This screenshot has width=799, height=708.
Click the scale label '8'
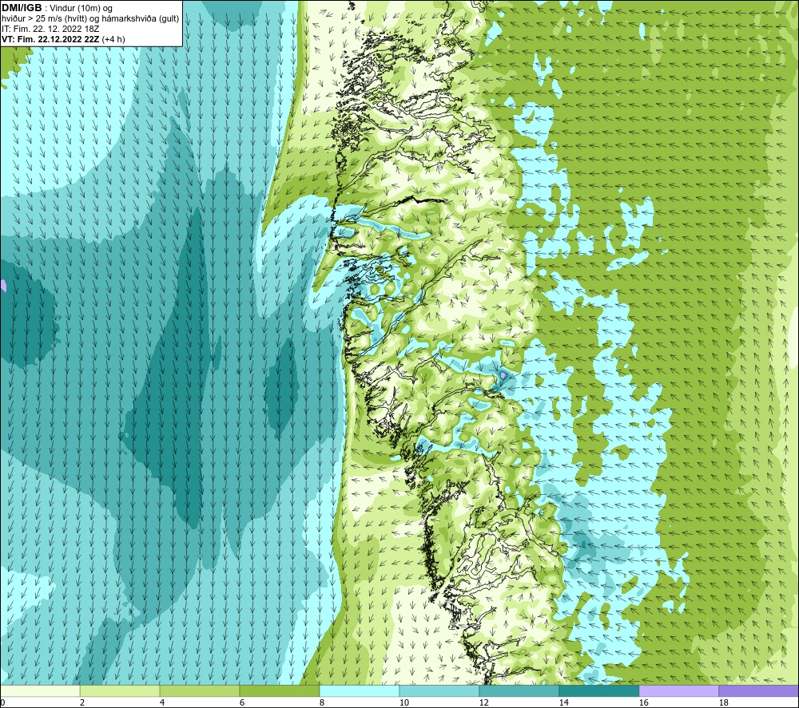point(321,703)
